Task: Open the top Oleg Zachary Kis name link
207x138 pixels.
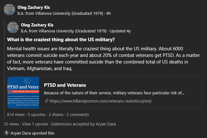Action: (34, 7)
